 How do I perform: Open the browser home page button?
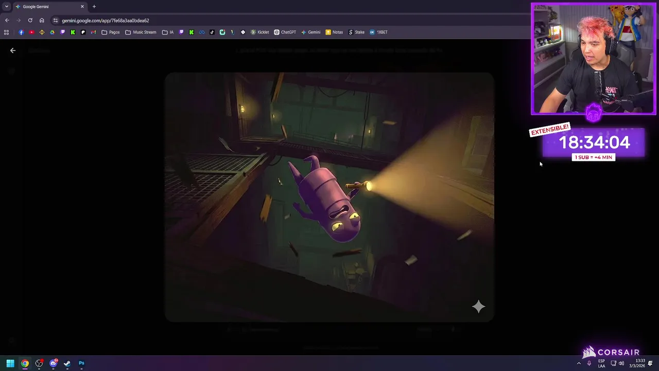tap(42, 21)
